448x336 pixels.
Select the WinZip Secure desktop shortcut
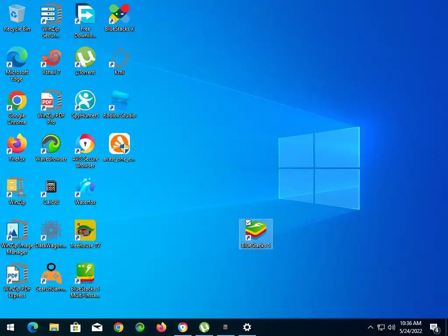coord(51,20)
